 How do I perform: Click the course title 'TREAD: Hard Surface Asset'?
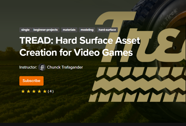(80, 40)
